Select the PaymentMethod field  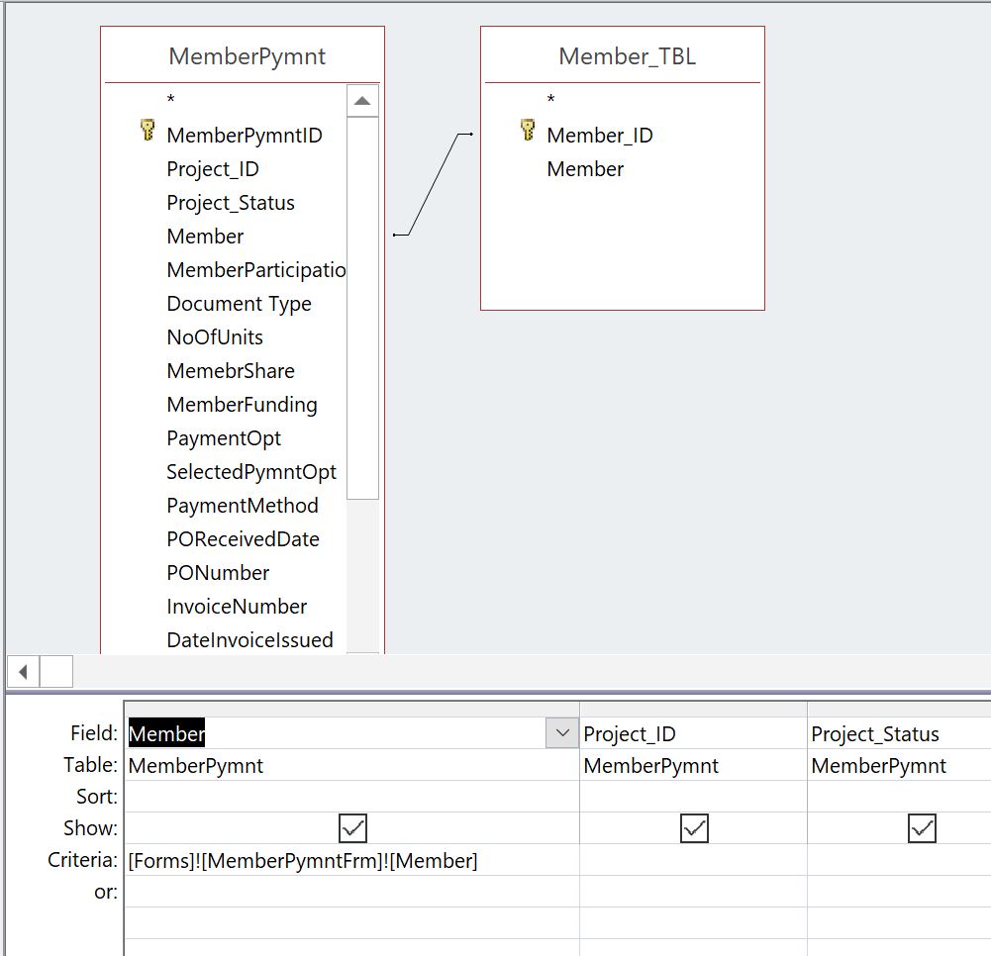point(243,506)
